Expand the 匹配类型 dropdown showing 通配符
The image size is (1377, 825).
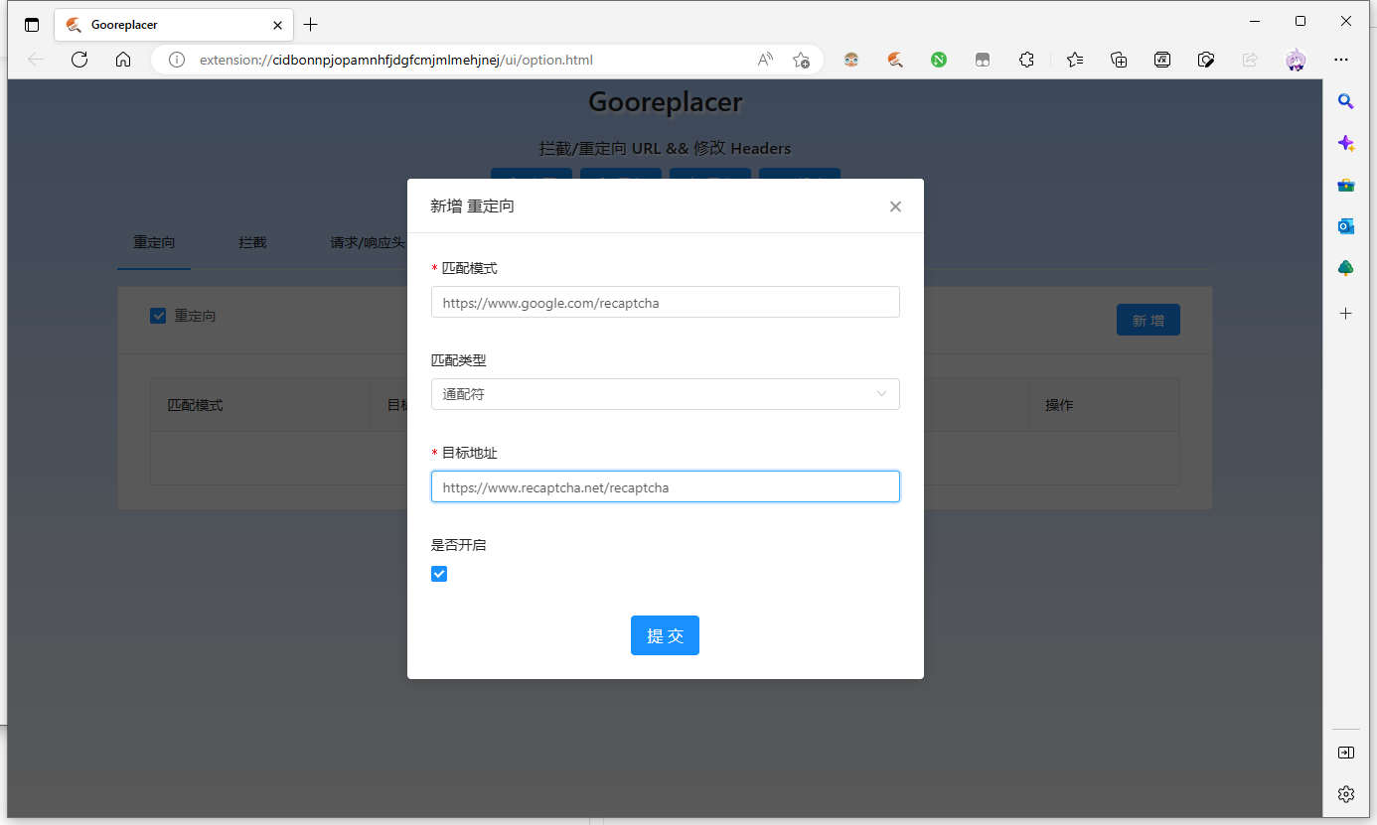pyautogui.click(x=665, y=394)
